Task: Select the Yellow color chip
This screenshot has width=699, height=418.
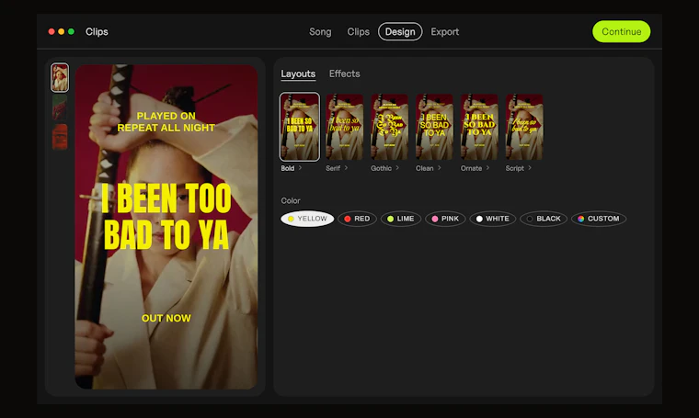Action: click(307, 219)
